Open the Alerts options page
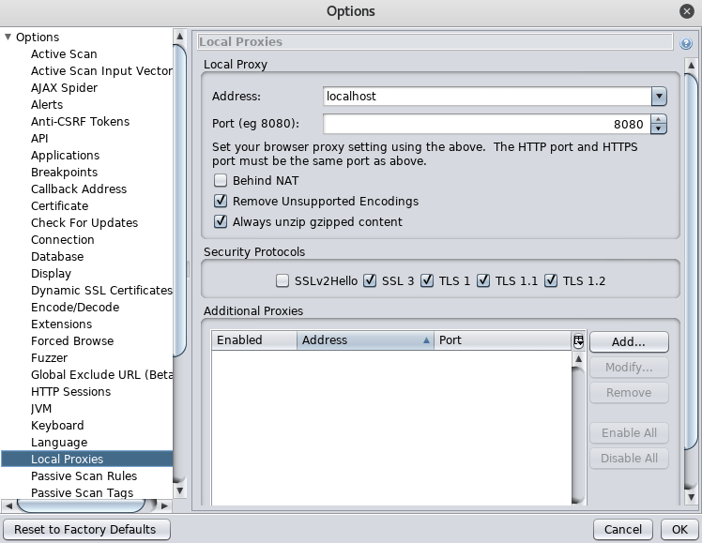The image size is (702, 543). [47, 105]
